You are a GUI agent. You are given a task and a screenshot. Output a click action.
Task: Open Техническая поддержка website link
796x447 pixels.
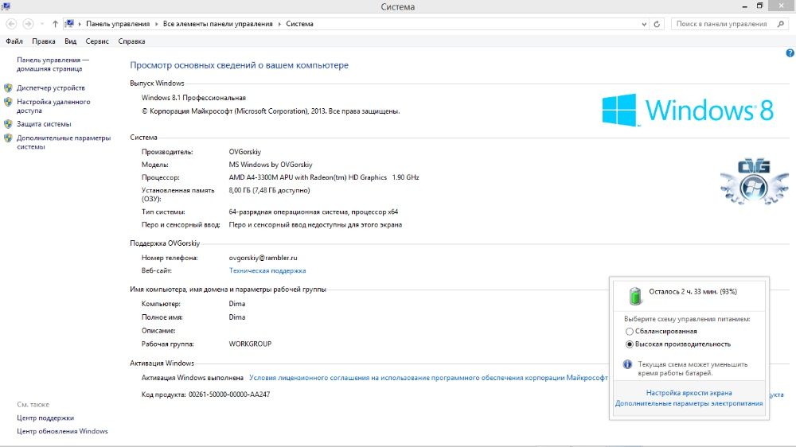(x=267, y=270)
